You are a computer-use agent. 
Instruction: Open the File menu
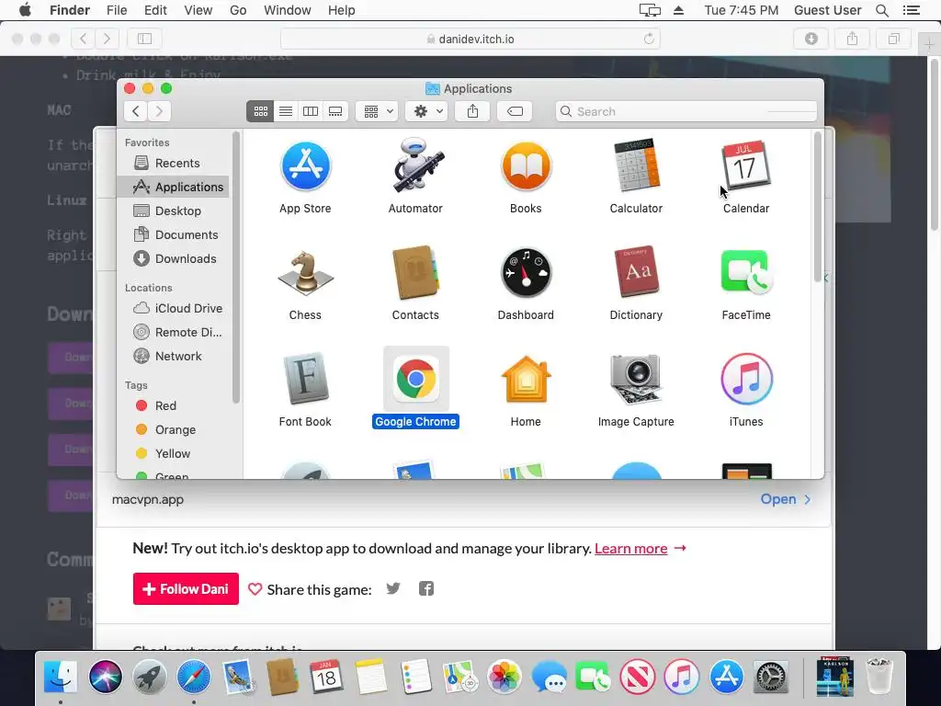[117, 10]
